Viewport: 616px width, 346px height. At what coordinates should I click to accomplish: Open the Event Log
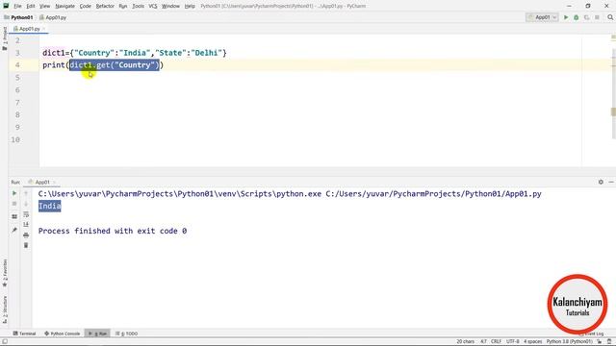[x=592, y=334]
